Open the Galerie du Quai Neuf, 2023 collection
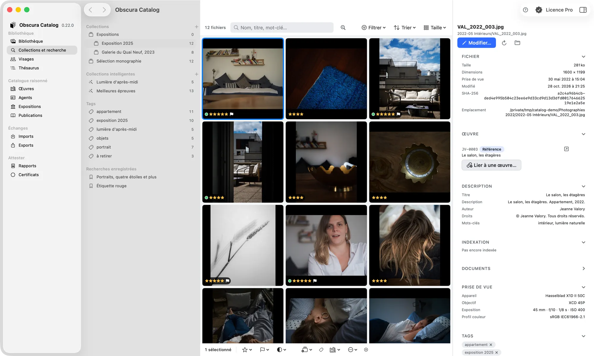This screenshot has height=356, width=594. (141, 52)
